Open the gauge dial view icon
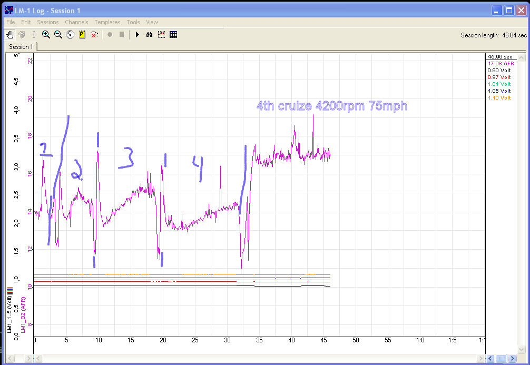 70,34
